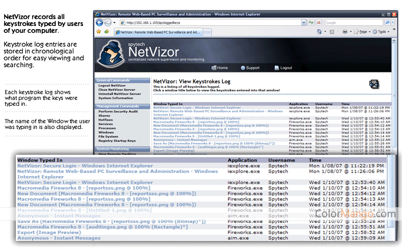
Task: Open Shares in Management Commands
Action: coord(104,116)
